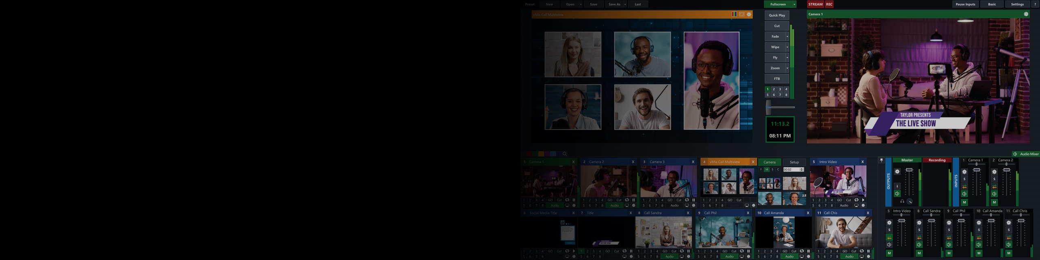Pause the Camera 2 input
Screen dimensions: 1040x260
tap(633, 200)
